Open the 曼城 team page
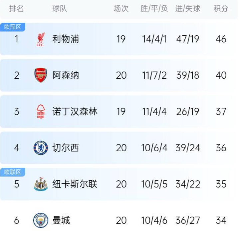Viewport: 239px width, 231px height. pyautogui.click(x=61, y=220)
